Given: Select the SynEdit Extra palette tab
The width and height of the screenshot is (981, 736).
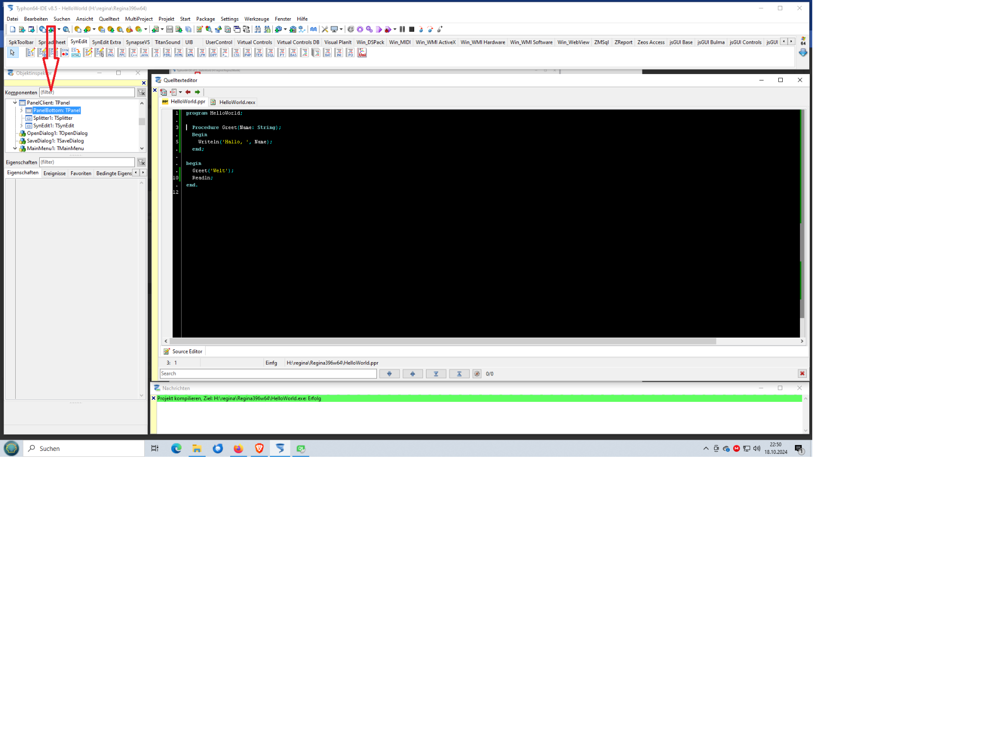Looking at the screenshot, I should click(106, 42).
